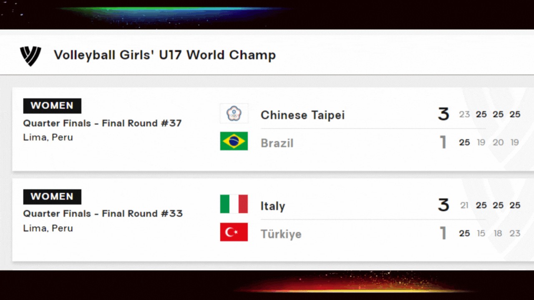
Task: Click Italy's sets won score 3
Action: click(x=443, y=205)
